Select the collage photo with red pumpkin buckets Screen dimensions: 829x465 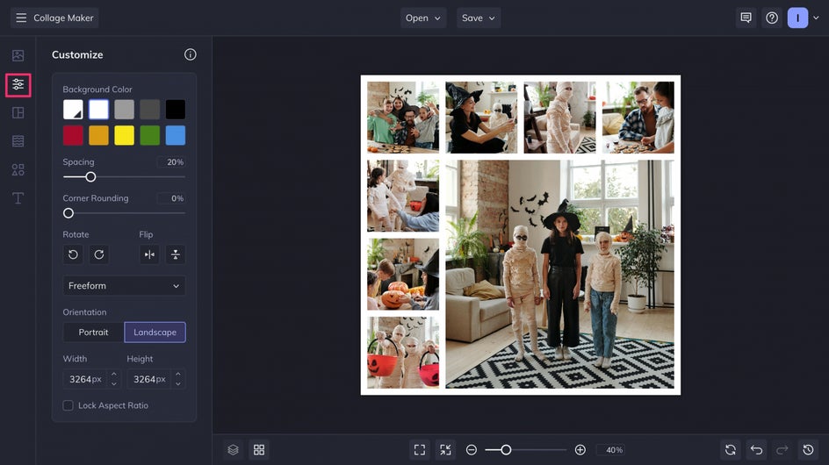[x=403, y=353]
